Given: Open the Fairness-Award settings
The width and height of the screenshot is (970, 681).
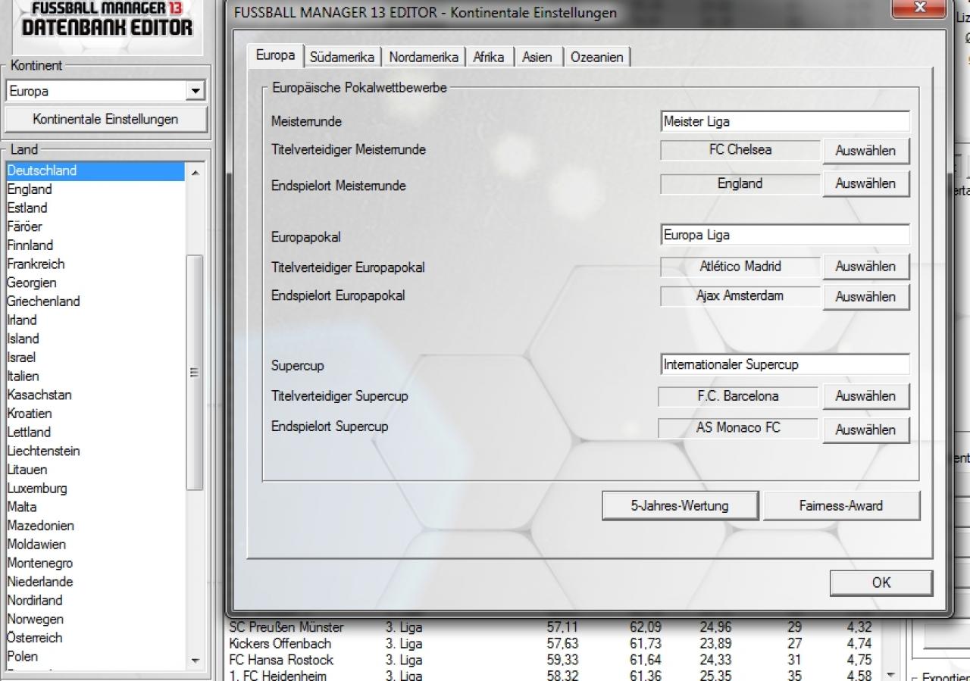Looking at the screenshot, I should (841, 506).
